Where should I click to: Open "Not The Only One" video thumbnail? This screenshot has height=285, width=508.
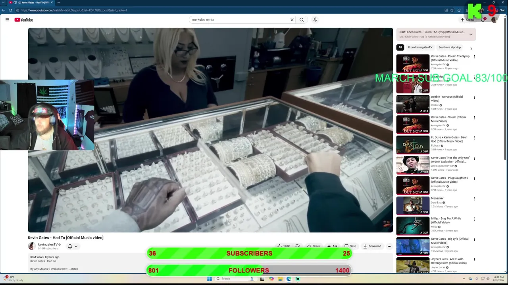[x=413, y=165]
